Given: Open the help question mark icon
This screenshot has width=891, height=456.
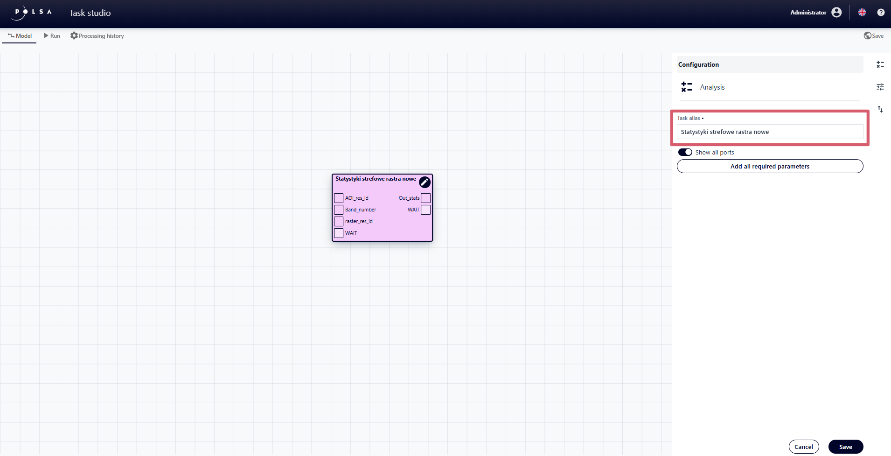Looking at the screenshot, I should [881, 13].
